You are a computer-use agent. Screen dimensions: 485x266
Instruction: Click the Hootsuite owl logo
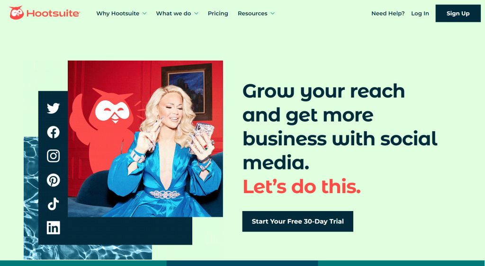click(17, 13)
